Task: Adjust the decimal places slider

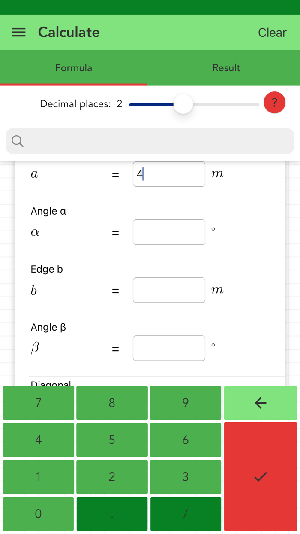Action: pos(183,103)
